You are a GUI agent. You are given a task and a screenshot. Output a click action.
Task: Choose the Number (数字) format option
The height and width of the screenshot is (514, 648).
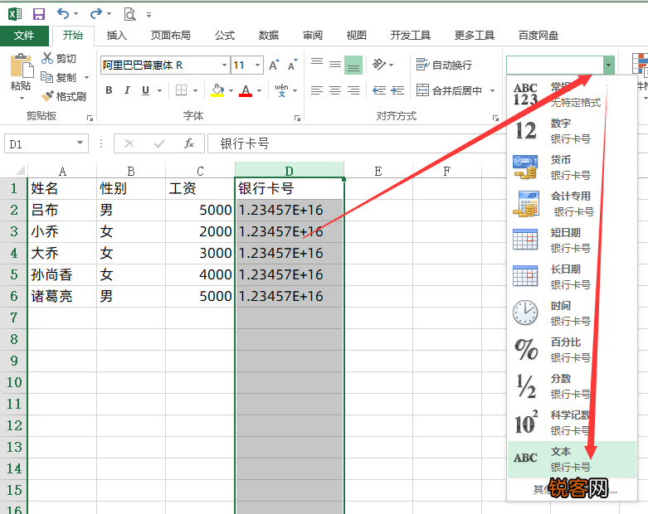click(x=572, y=131)
